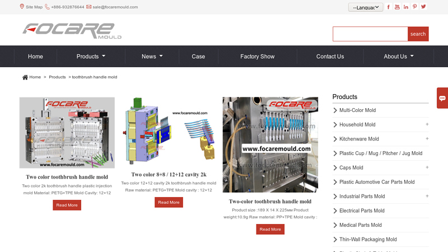Click phone number +886-932876644
This screenshot has width=448, height=252.
pyautogui.click(x=67, y=7)
